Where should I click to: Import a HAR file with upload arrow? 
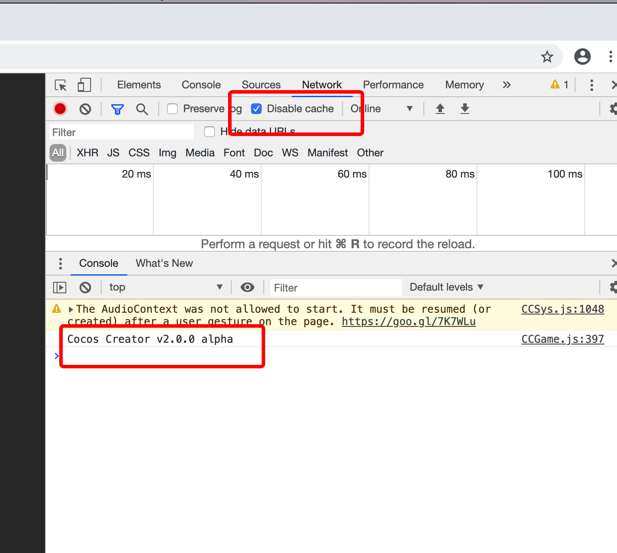[440, 109]
